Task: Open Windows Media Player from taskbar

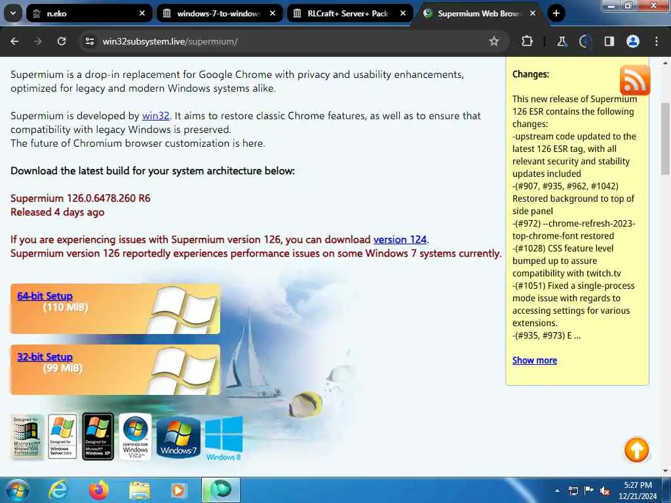Action: 178,490
